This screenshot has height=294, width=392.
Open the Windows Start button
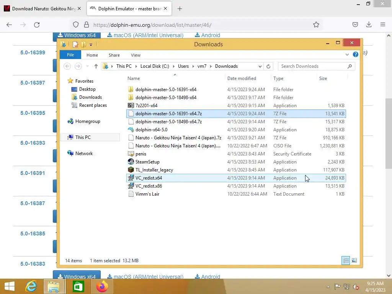[x=10, y=286]
